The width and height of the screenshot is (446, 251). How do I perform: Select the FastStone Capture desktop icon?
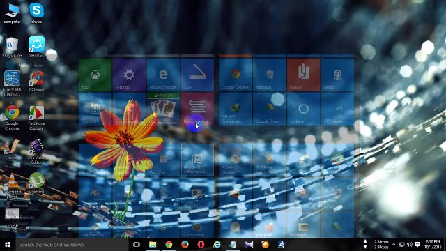[36, 118]
